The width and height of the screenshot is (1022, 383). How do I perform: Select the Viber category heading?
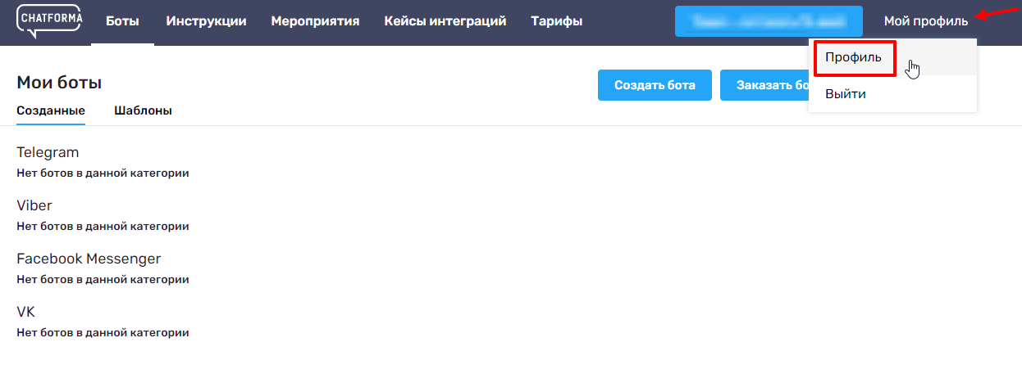pyautogui.click(x=34, y=205)
